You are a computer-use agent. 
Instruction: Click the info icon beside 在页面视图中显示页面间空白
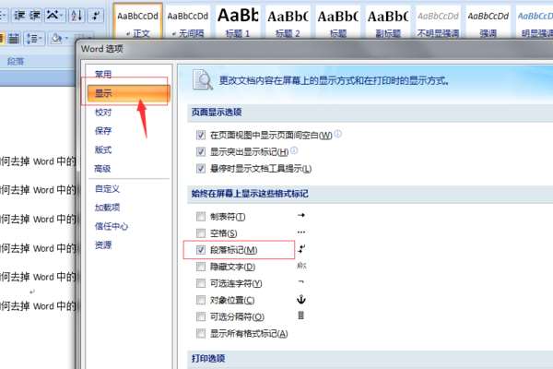click(x=337, y=134)
